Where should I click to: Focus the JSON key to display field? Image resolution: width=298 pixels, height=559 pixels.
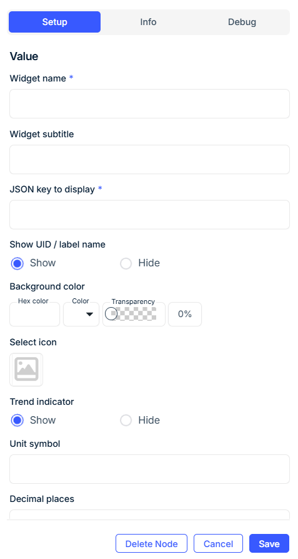pos(150,214)
